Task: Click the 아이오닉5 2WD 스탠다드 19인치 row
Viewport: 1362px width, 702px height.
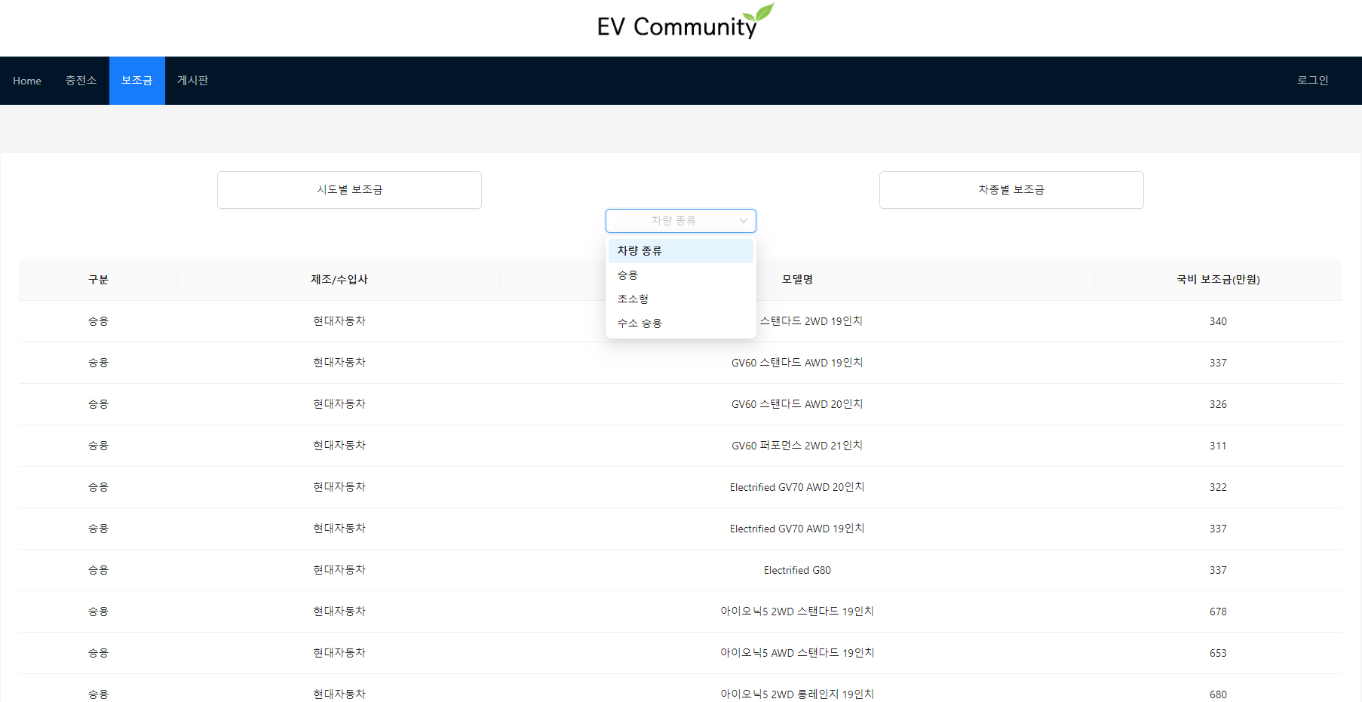Action: pyautogui.click(x=797, y=612)
